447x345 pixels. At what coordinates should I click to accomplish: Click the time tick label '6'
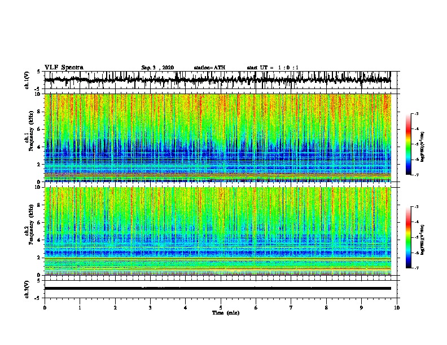(x=256, y=308)
